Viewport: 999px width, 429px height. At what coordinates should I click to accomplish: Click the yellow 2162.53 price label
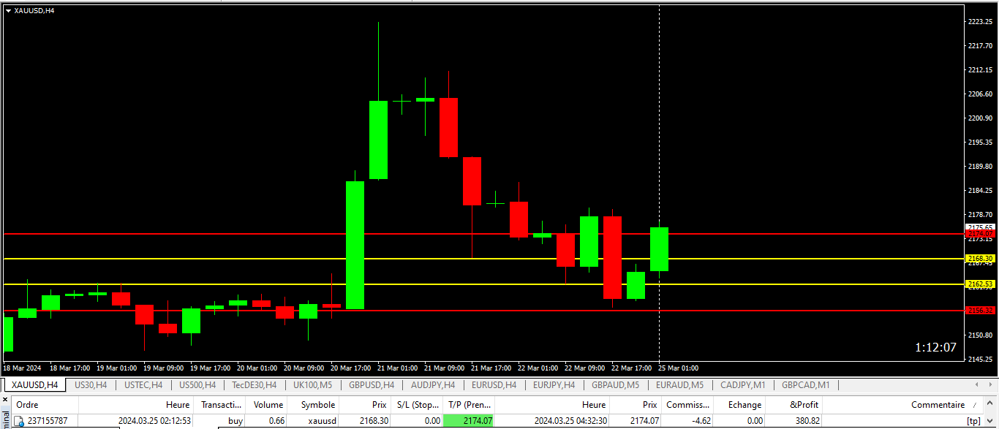coord(979,284)
